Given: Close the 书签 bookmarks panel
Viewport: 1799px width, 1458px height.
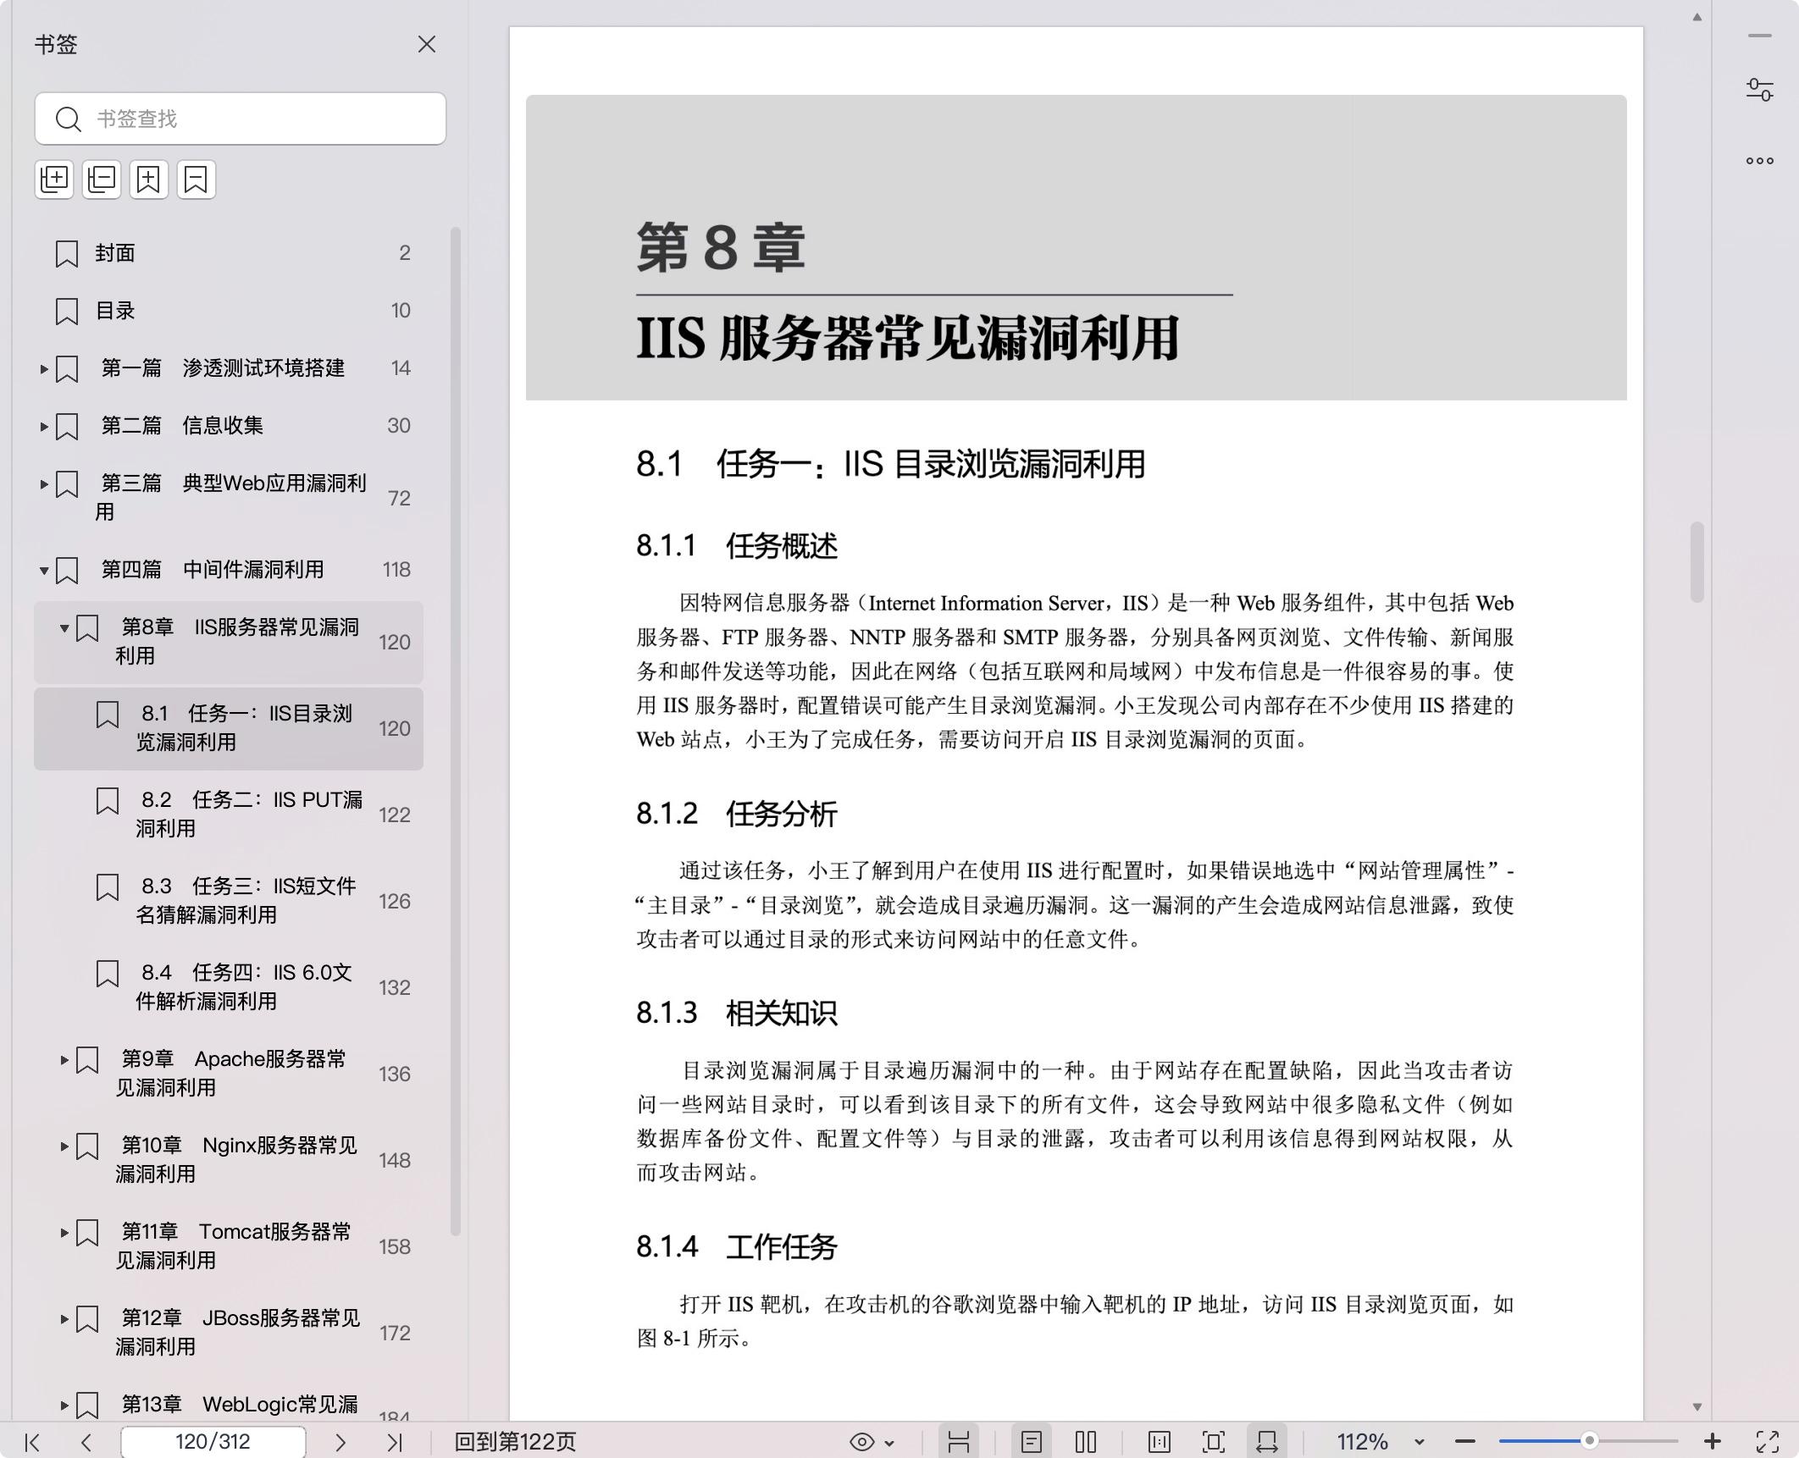Looking at the screenshot, I should click(x=426, y=44).
